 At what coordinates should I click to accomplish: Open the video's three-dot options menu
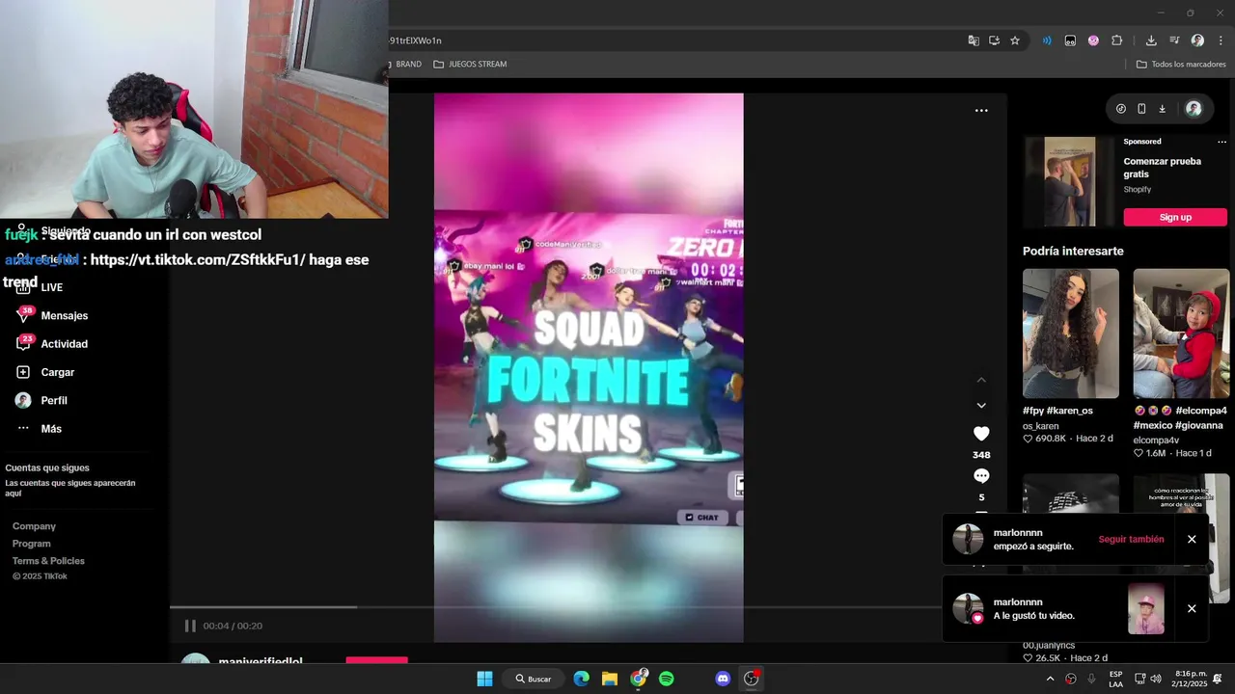point(981,111)
